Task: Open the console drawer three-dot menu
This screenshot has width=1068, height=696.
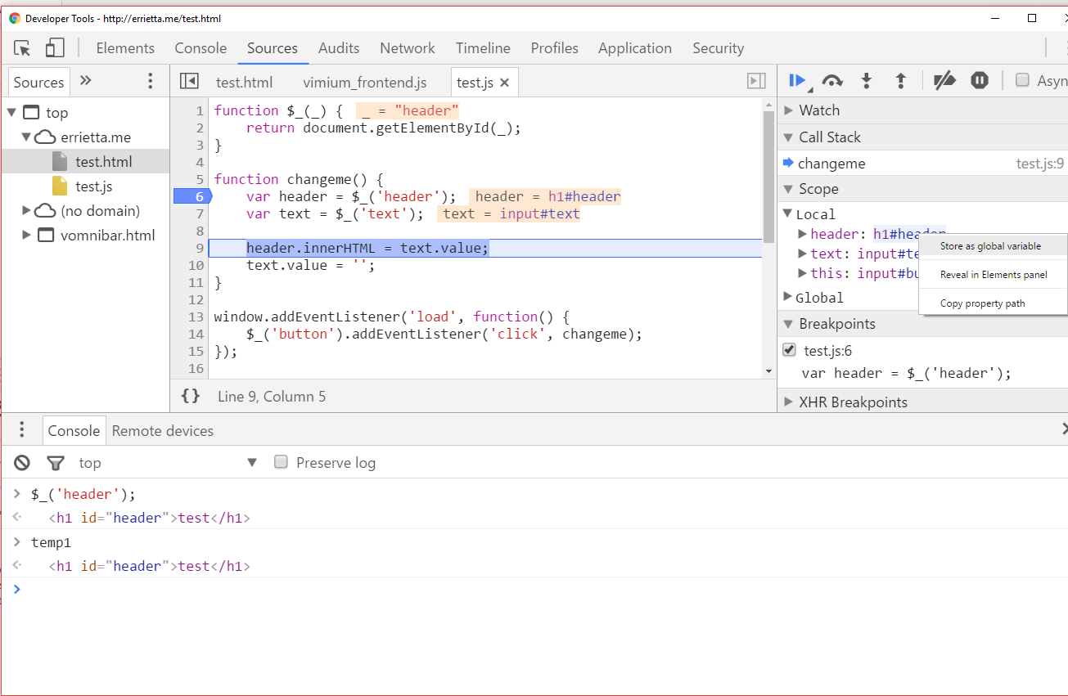Action: tap(22, 430)
